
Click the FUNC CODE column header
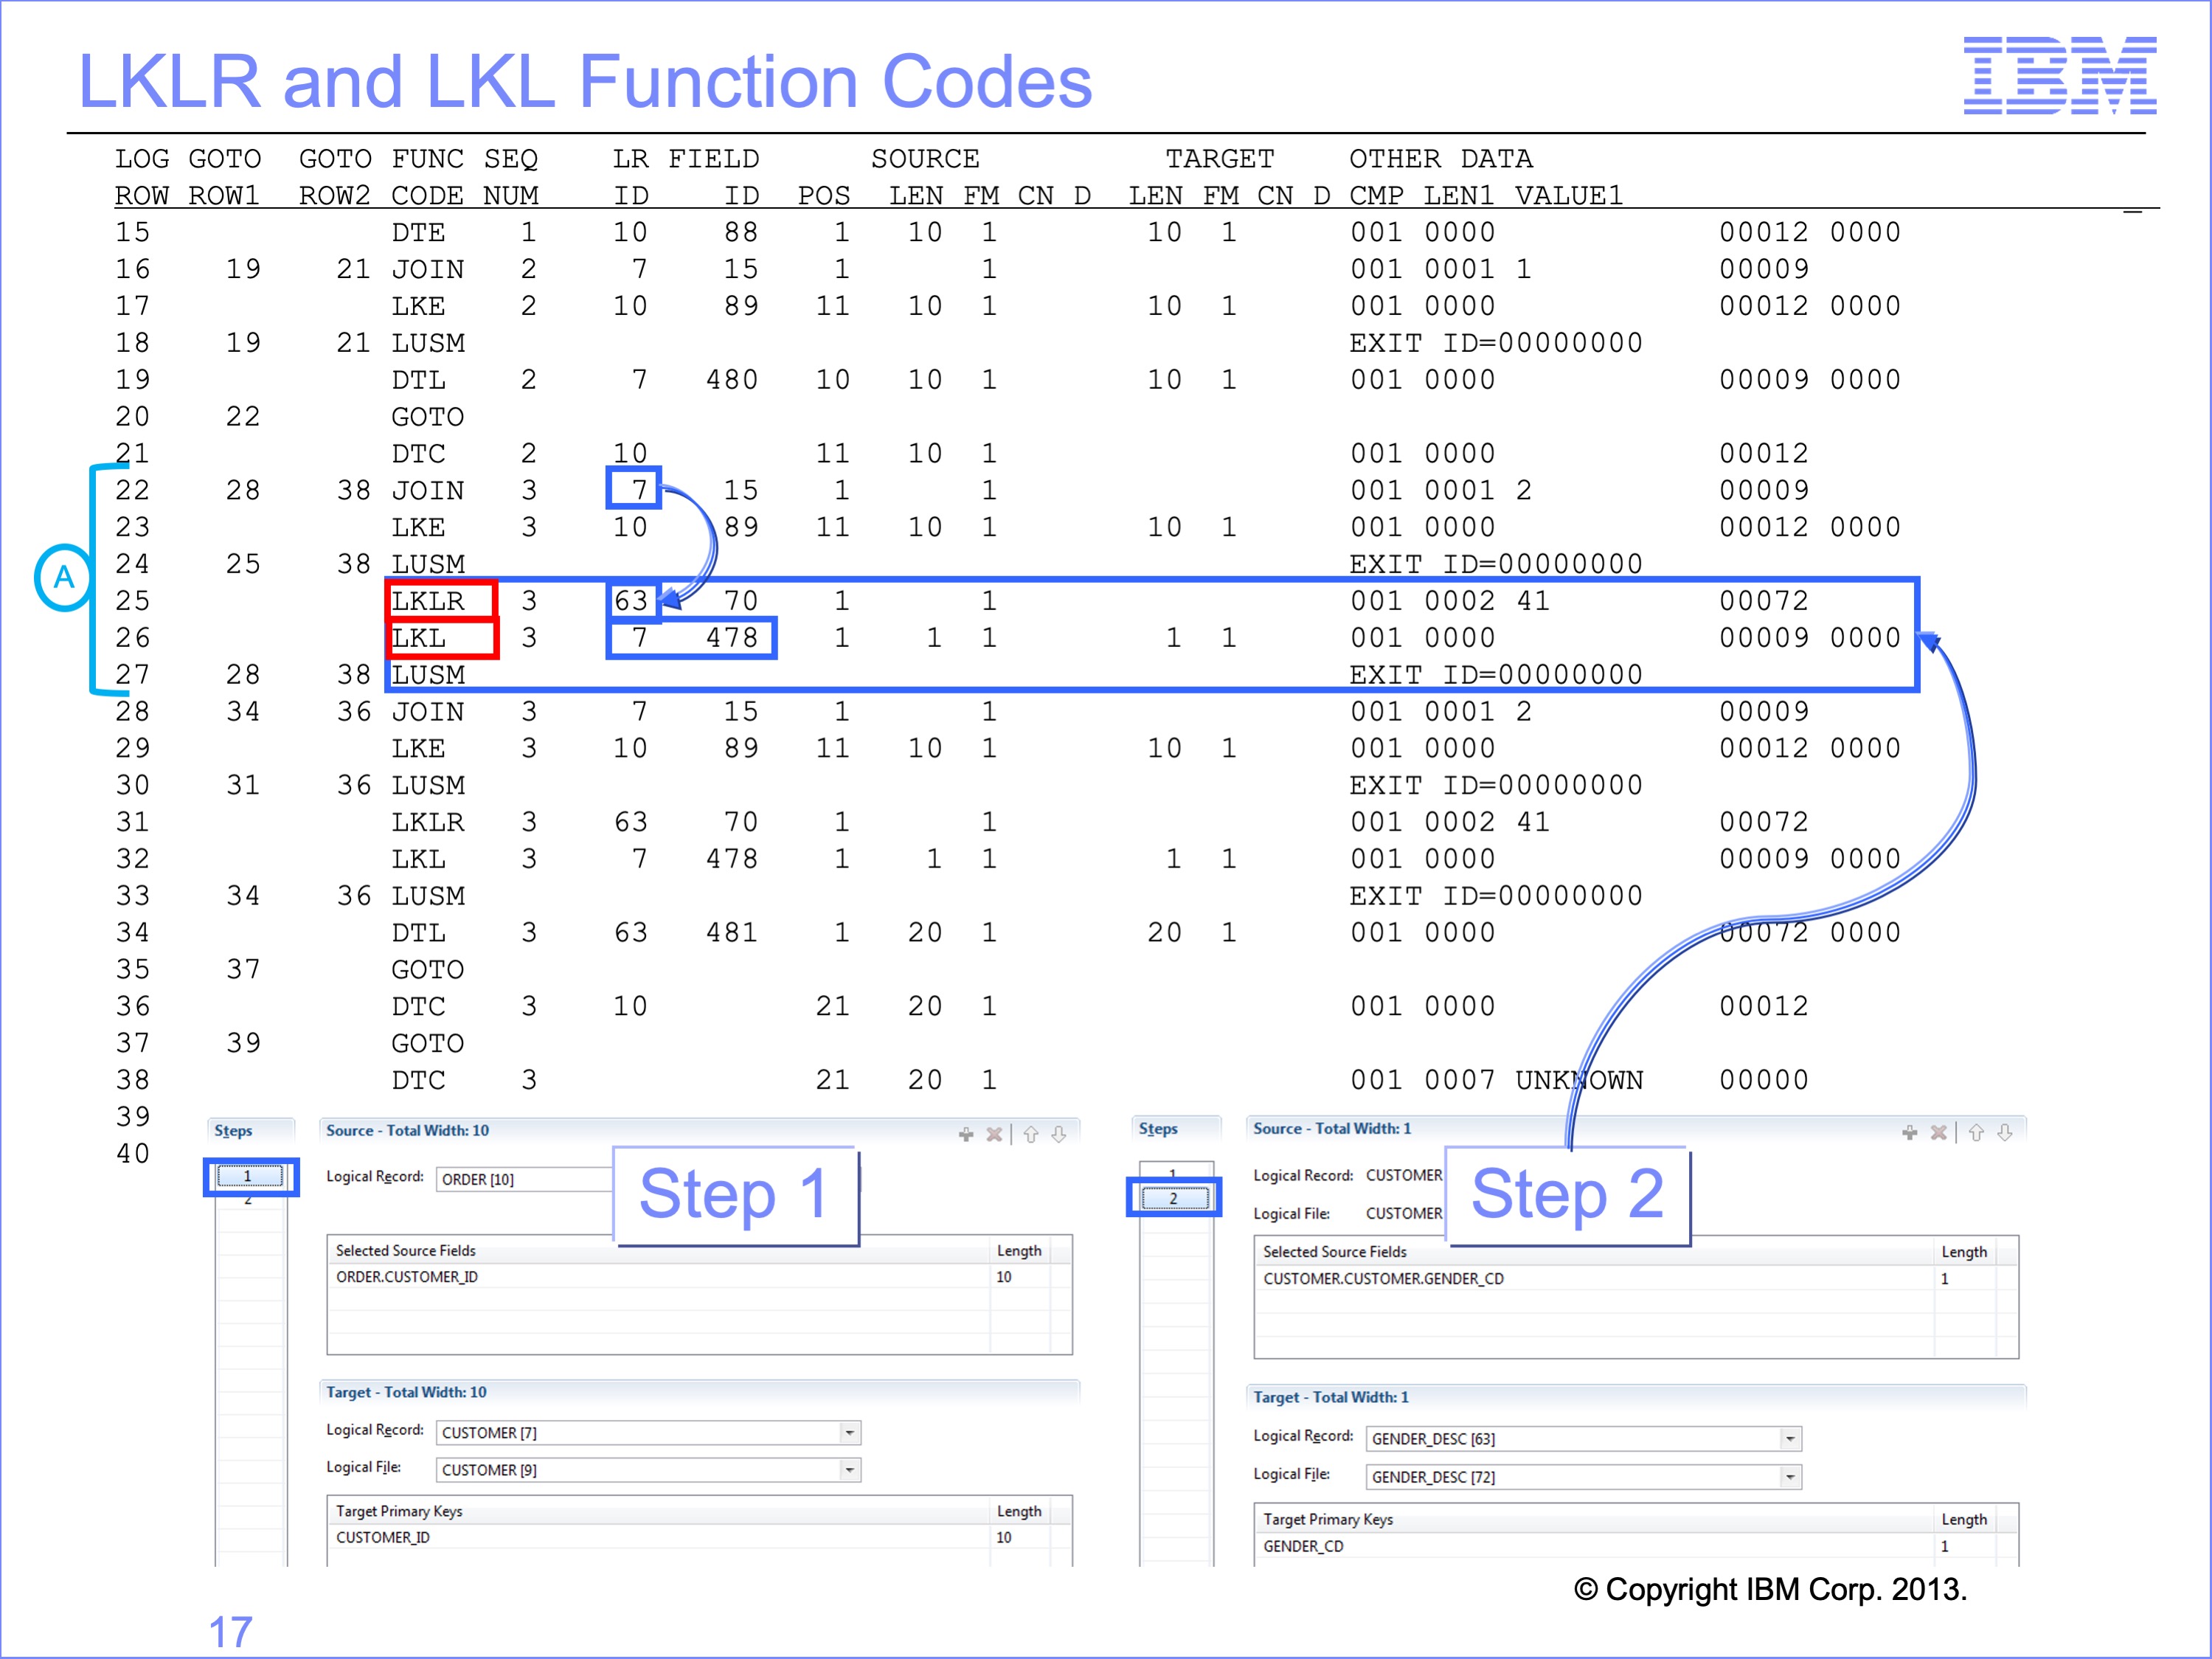[x=428, y=177]
